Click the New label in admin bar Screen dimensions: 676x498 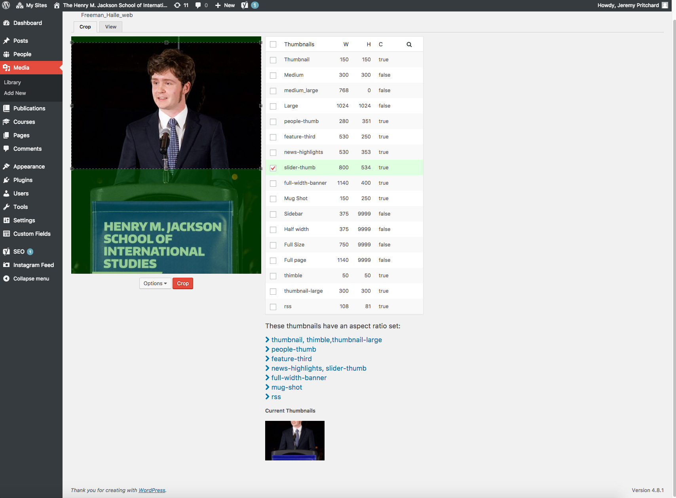point(229,5)
